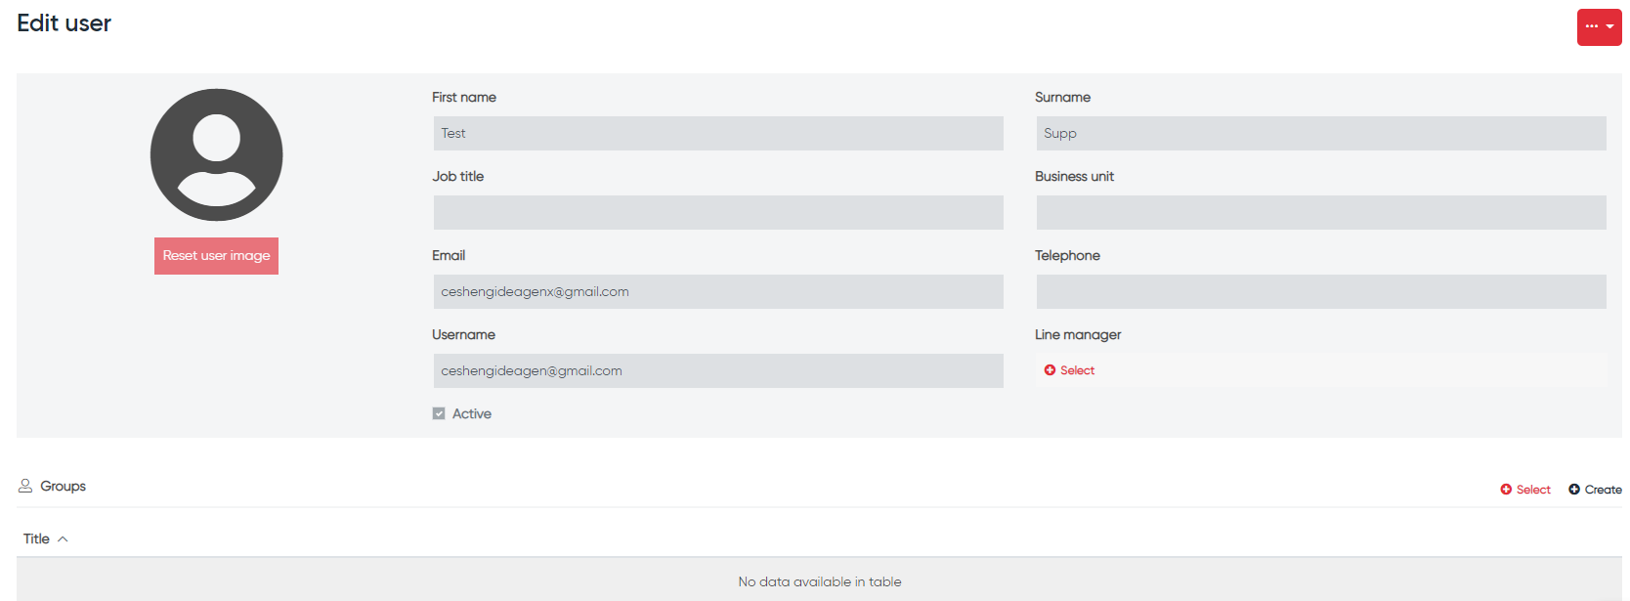This screenshot has width=1630, height=601.
Task: Click the user avatar image
Action: click(x=216, y=154)
